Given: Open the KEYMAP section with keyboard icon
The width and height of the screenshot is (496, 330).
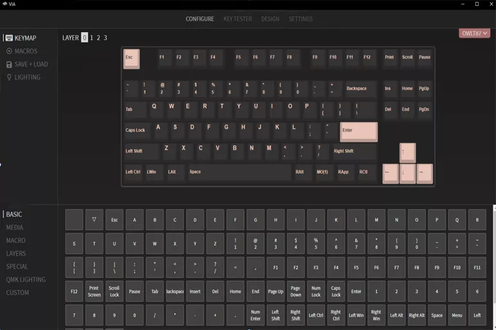Looking at the screenshot, I should pos(21,38).
